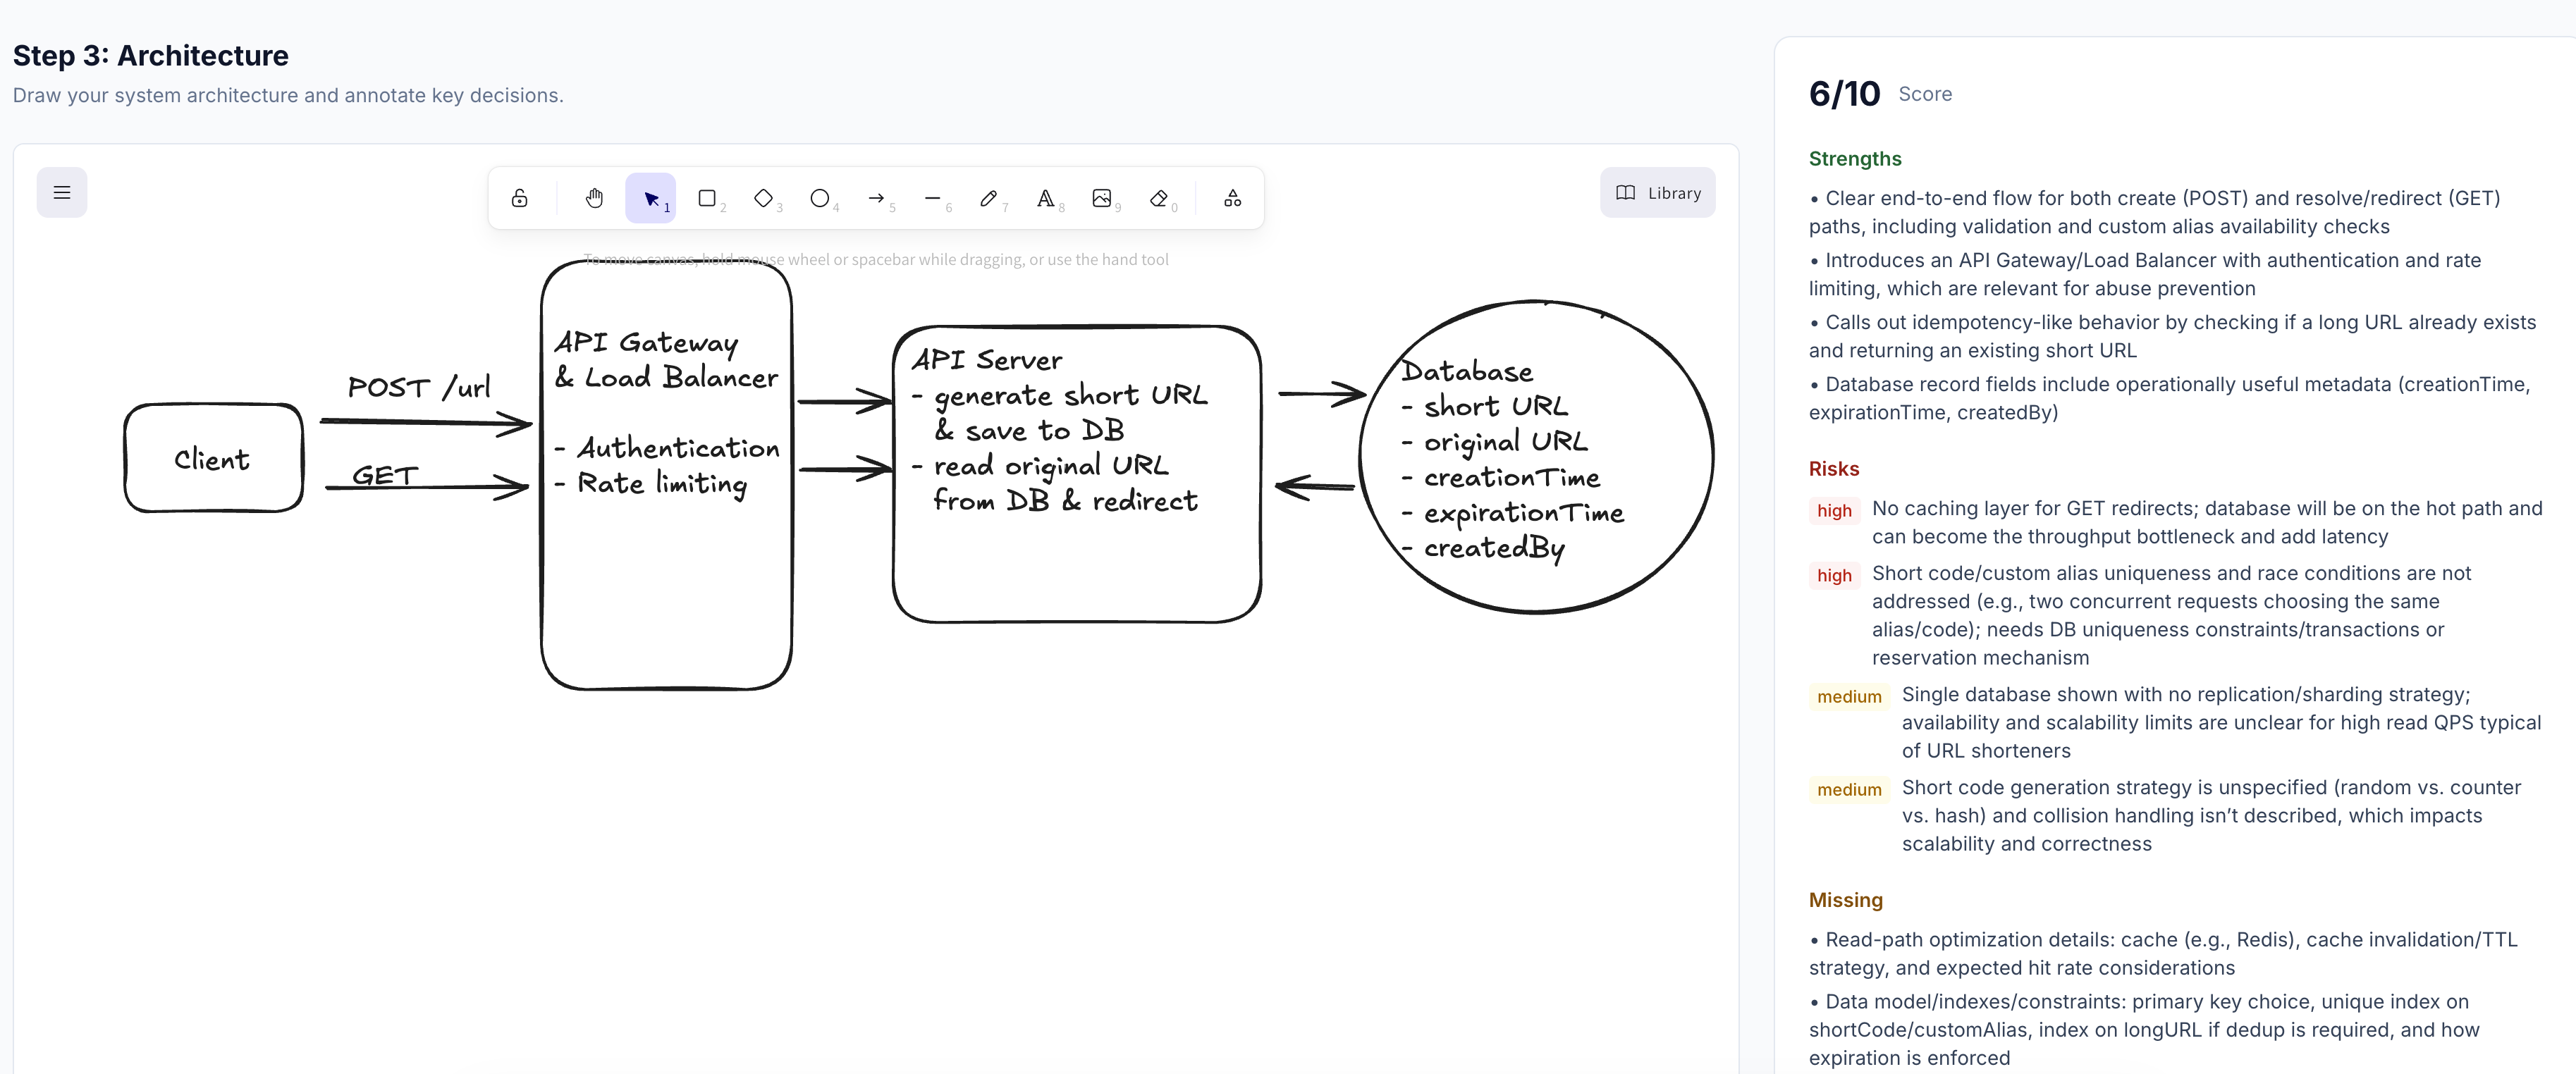
Task: Click the 'GET' arrow label
Action: click(385, 474)
